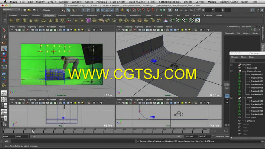The image size is (265, 149).
Task: Click the MEL command input field
Action: click(x=73, y=141)
